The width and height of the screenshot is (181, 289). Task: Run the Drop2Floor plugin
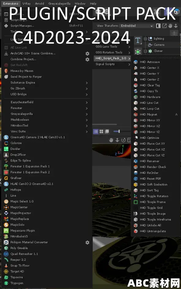(18, 155)
